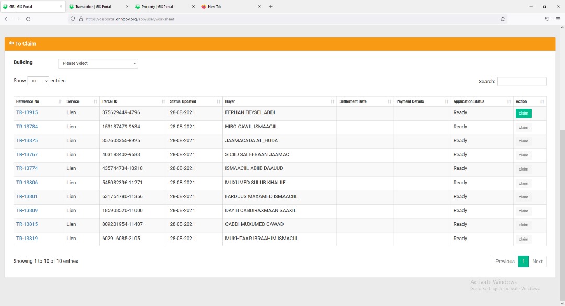Open reference TR-13774
This screenshot has width=565, height=306.
[27, 168]
